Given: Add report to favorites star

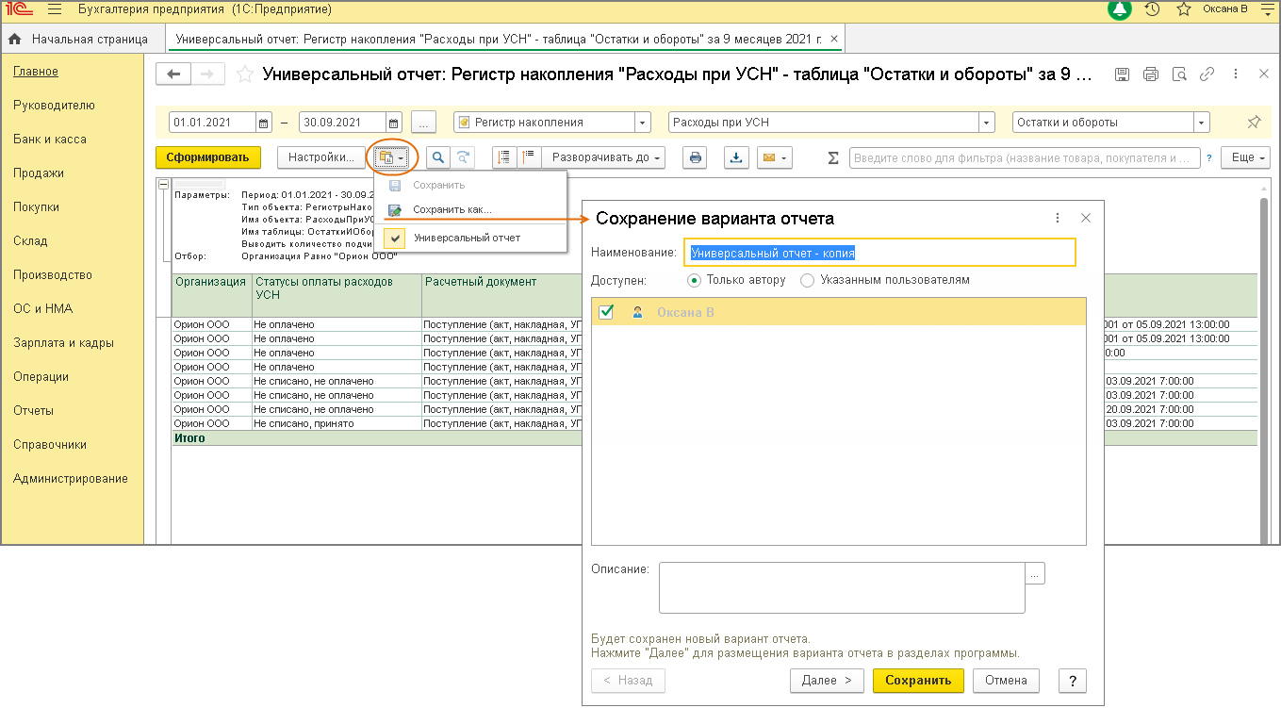Looking at the screenshot, I should (245, 74).
